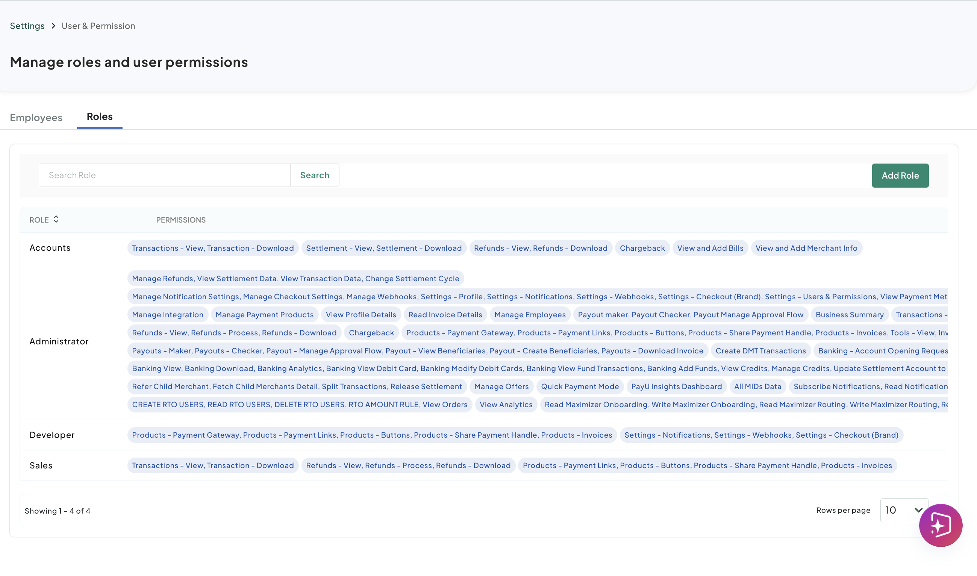The width and height of the screenshot is (977, 576).
Task: Go back to Settings breadcrumb
Action: (27, 26)
